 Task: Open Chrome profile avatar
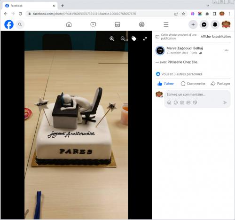(222, 14)
